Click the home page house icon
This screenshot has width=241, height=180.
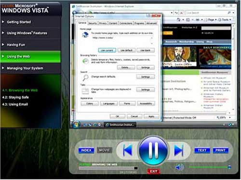pyautogui.click(x=85, y=35)
